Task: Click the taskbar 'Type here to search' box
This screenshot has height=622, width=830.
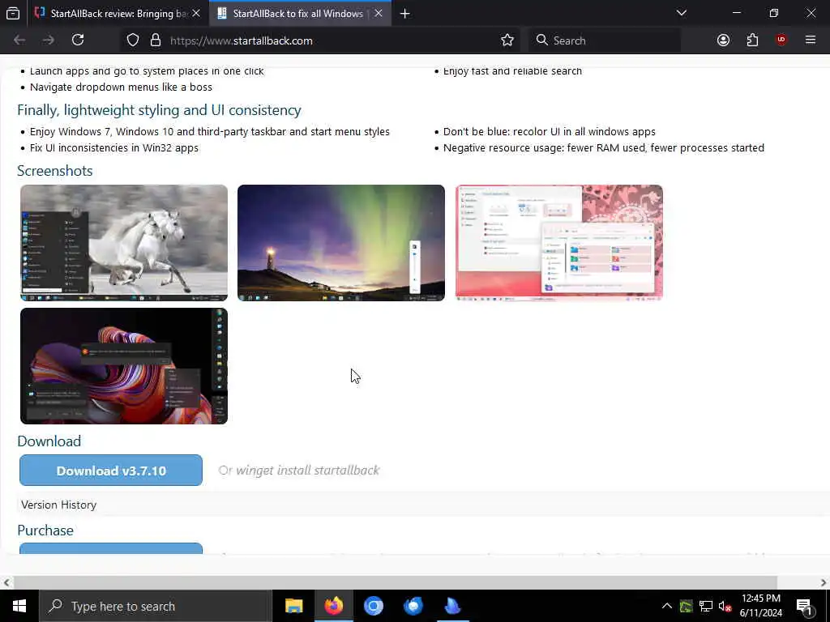Action: (155, 606)
